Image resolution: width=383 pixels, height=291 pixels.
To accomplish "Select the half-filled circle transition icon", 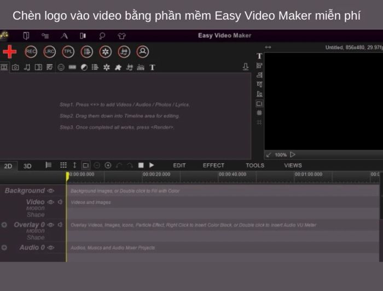I will (84, 67).
